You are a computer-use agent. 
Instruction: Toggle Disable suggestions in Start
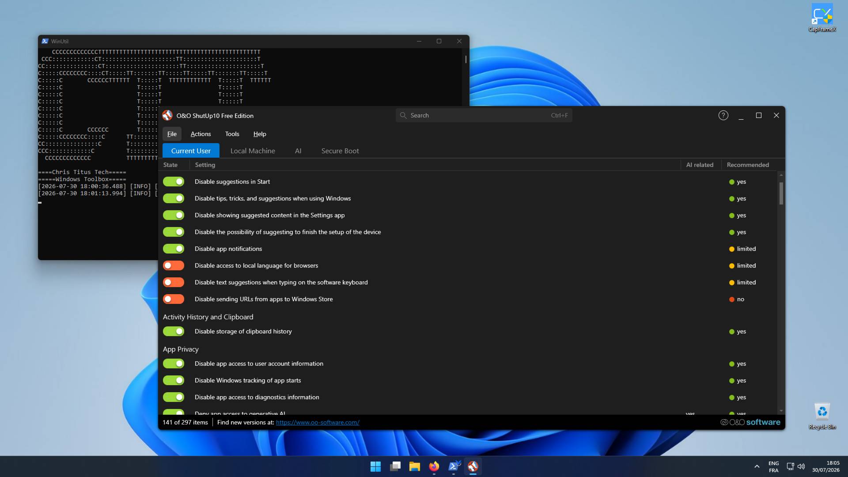[x=174, y=182]
